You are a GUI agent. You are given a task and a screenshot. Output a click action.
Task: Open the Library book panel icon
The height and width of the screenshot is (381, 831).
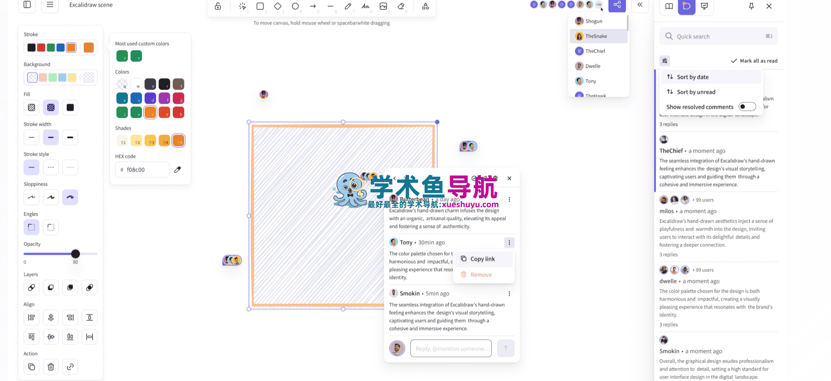tap(669, 6)
